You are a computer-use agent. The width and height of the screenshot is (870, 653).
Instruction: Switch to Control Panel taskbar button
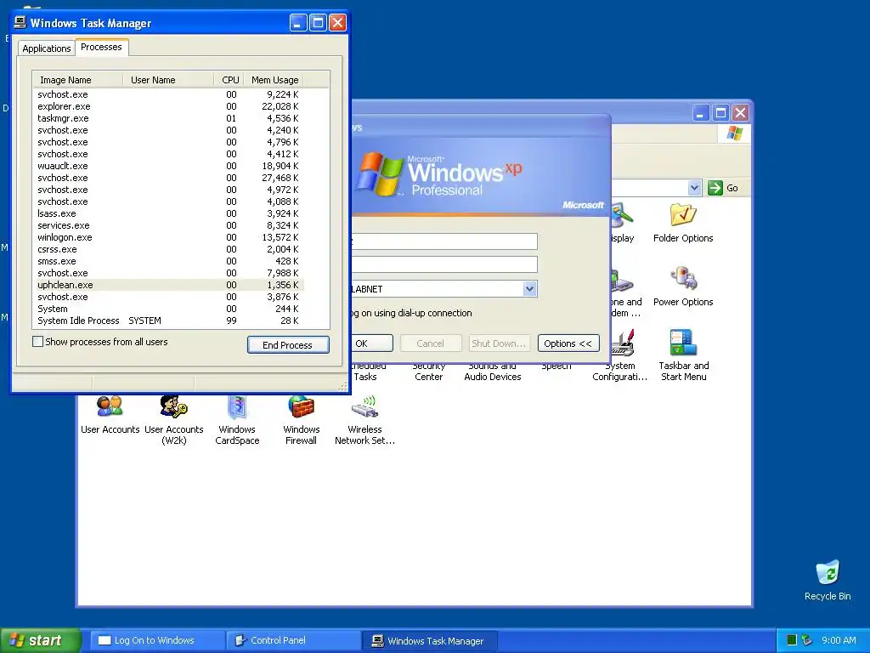(x=293, y=640)
